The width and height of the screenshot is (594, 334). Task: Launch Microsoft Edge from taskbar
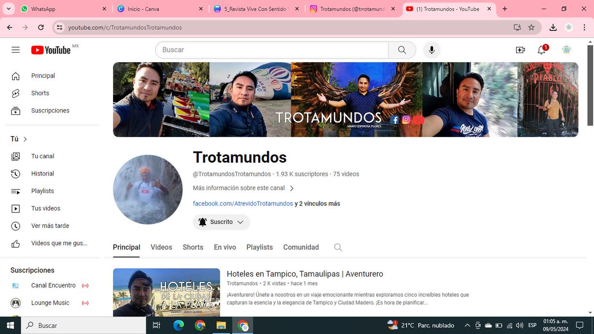[x=179, y=325]
